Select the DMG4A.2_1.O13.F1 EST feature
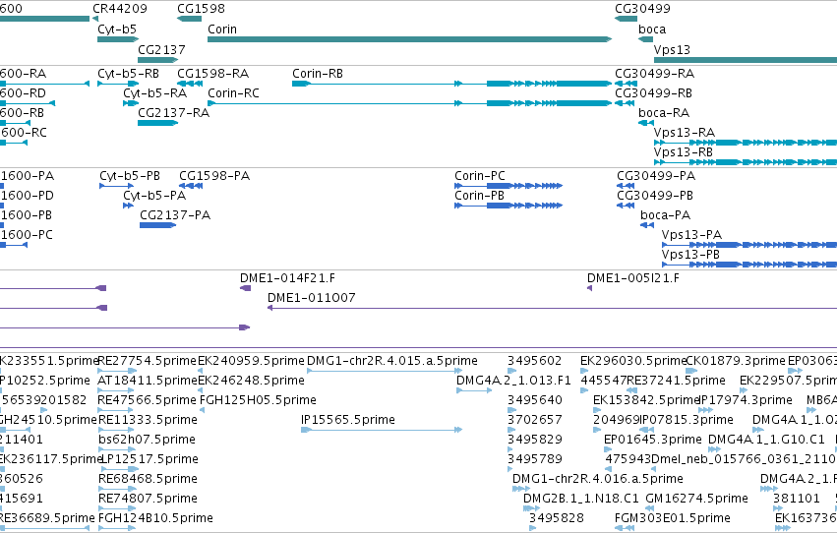 point(474,390)
